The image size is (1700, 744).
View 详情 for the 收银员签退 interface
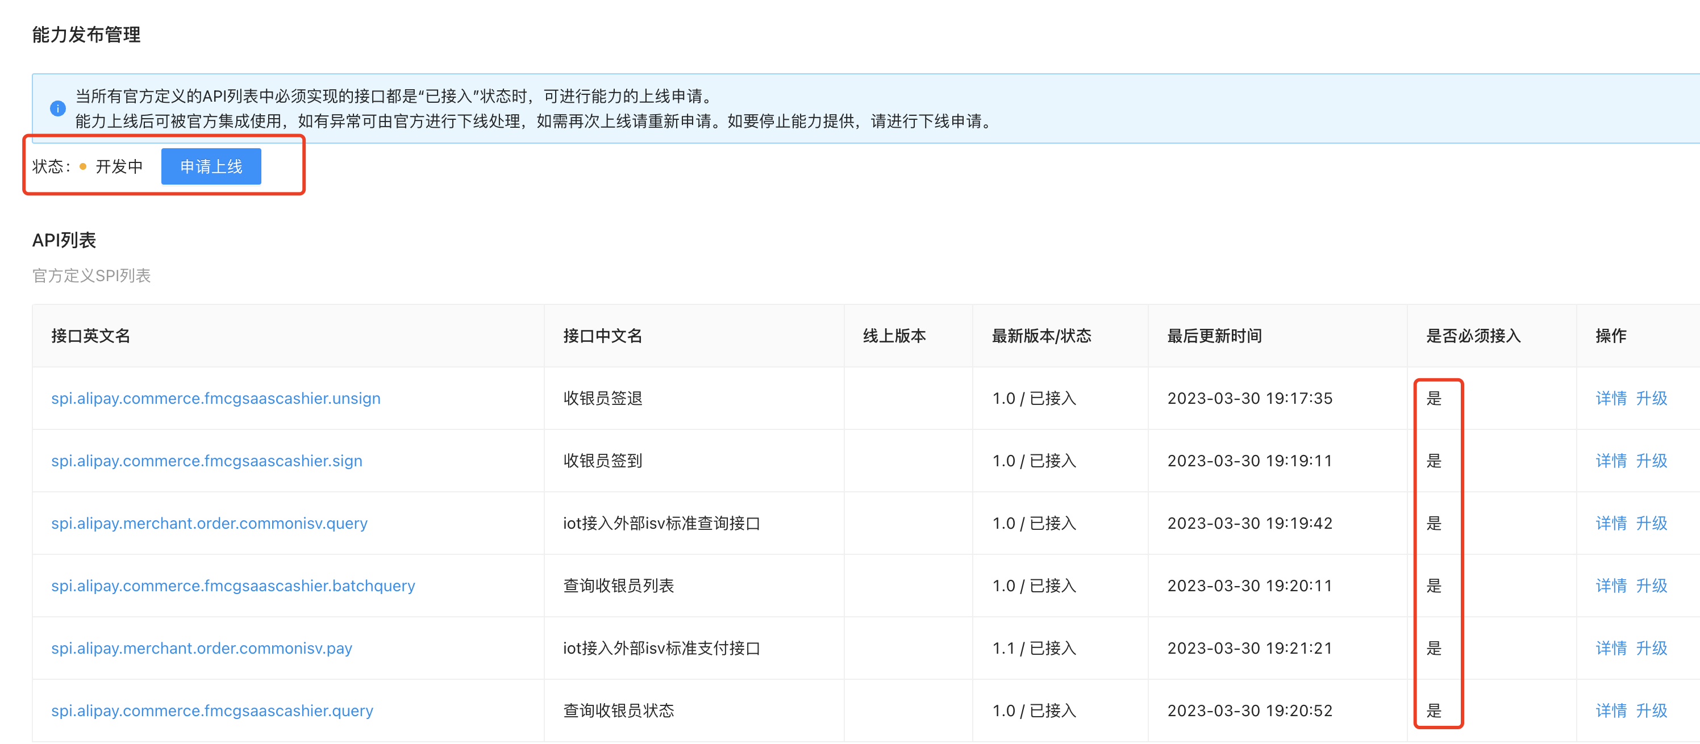(1611, 398)
